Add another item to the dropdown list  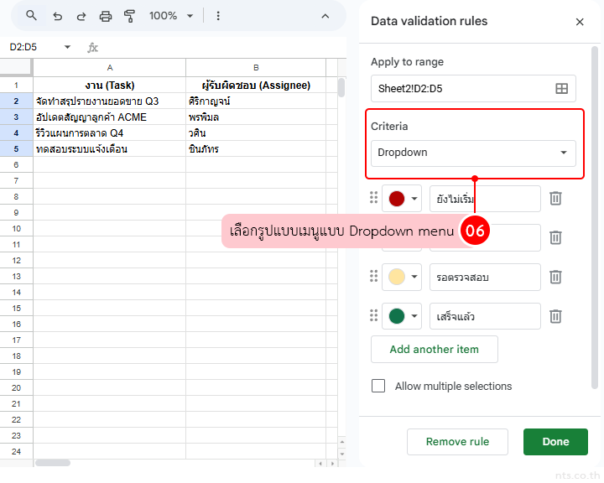(x=435, y=349)
